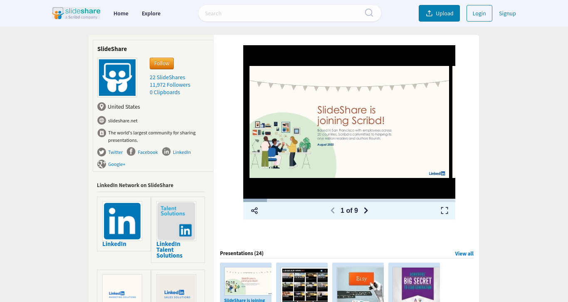The width and height of the screenshot is (568, 302).
Task: Open the 0 Clipboards link
Action: pos(165,93)
